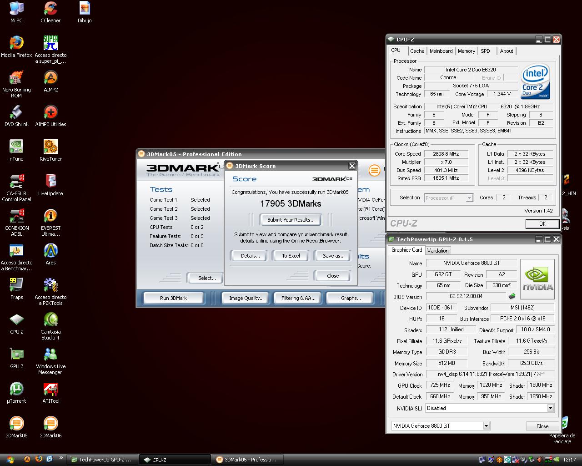Launch EVEREST Ultimate desktop icon
Viewport: 582px width, 466px height.
(x=50, y=223)
